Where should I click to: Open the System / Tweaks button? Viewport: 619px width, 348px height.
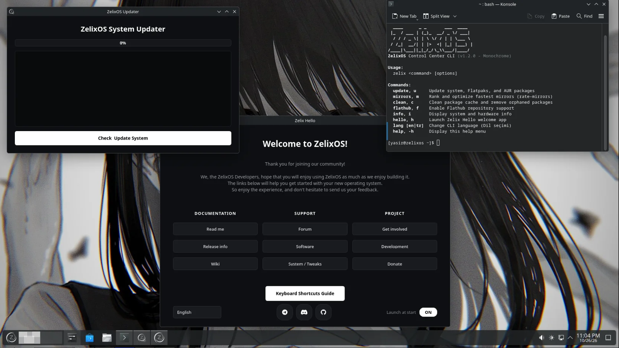(x=305, y=264)
